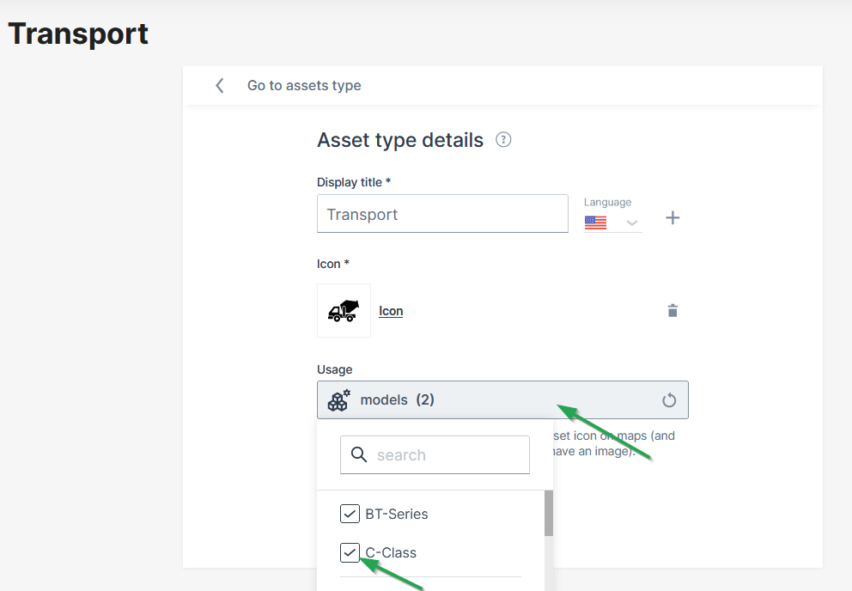Click the cube-with-gear icon in the Usage field
The height and width of the screenshot is (591, 852).
[338, 399]
